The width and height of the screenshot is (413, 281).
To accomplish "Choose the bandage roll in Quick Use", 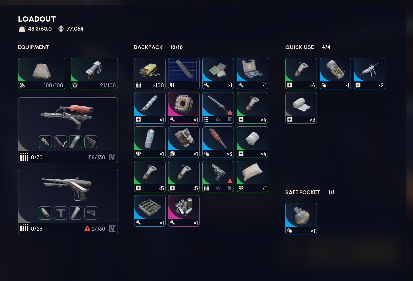I will tap(301, 108).
